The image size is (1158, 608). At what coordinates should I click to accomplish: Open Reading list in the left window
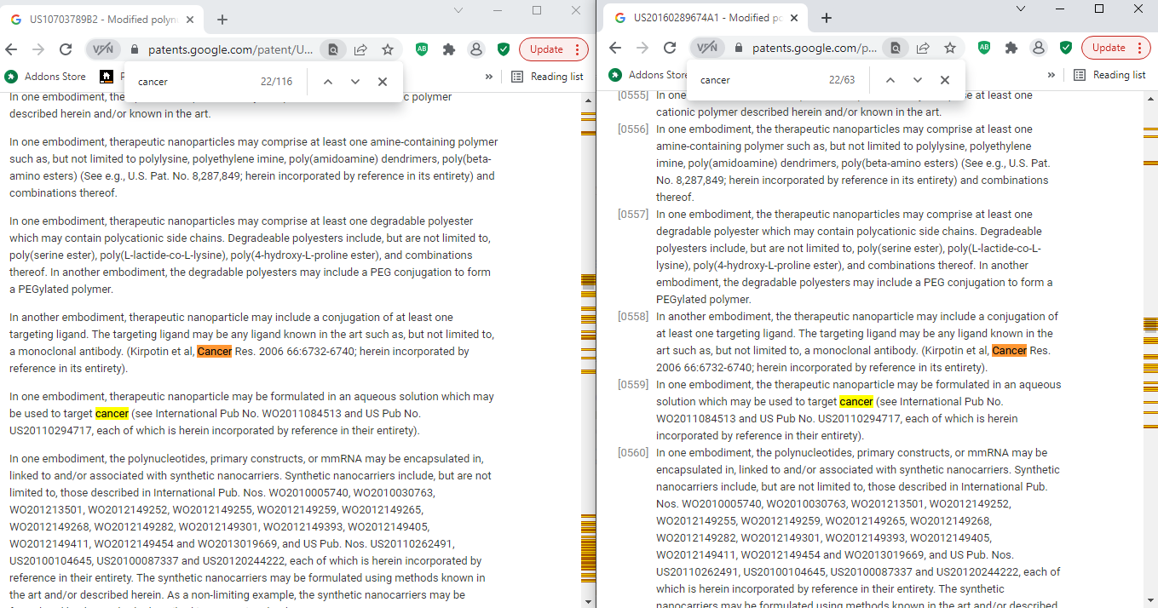coord(547,77)
